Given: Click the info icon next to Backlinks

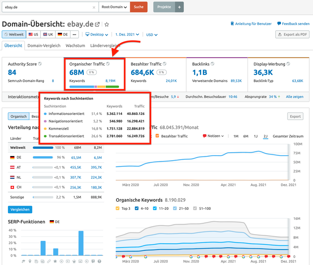Looking at the screenshot, I should 212,64.
